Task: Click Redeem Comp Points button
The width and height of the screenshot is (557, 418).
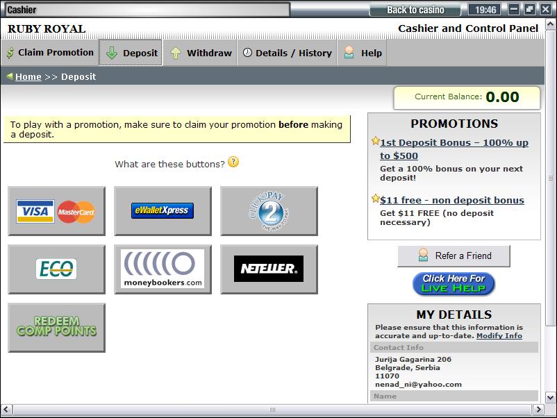Action: point(56,327)
